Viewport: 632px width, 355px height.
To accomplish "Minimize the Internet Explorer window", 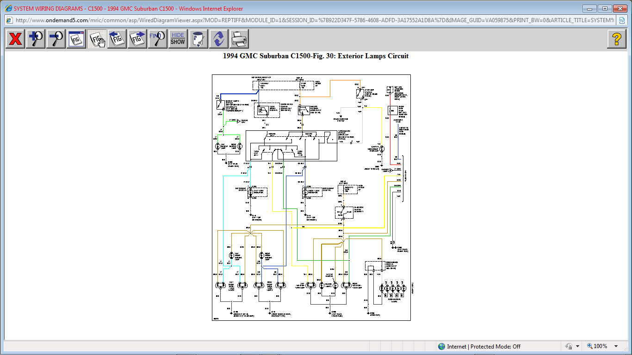I will click(x=589, y=8).
